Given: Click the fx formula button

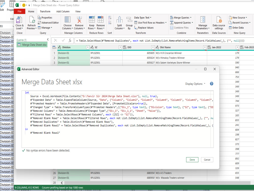Looking at the screenshot, I should tap(70, 40).
